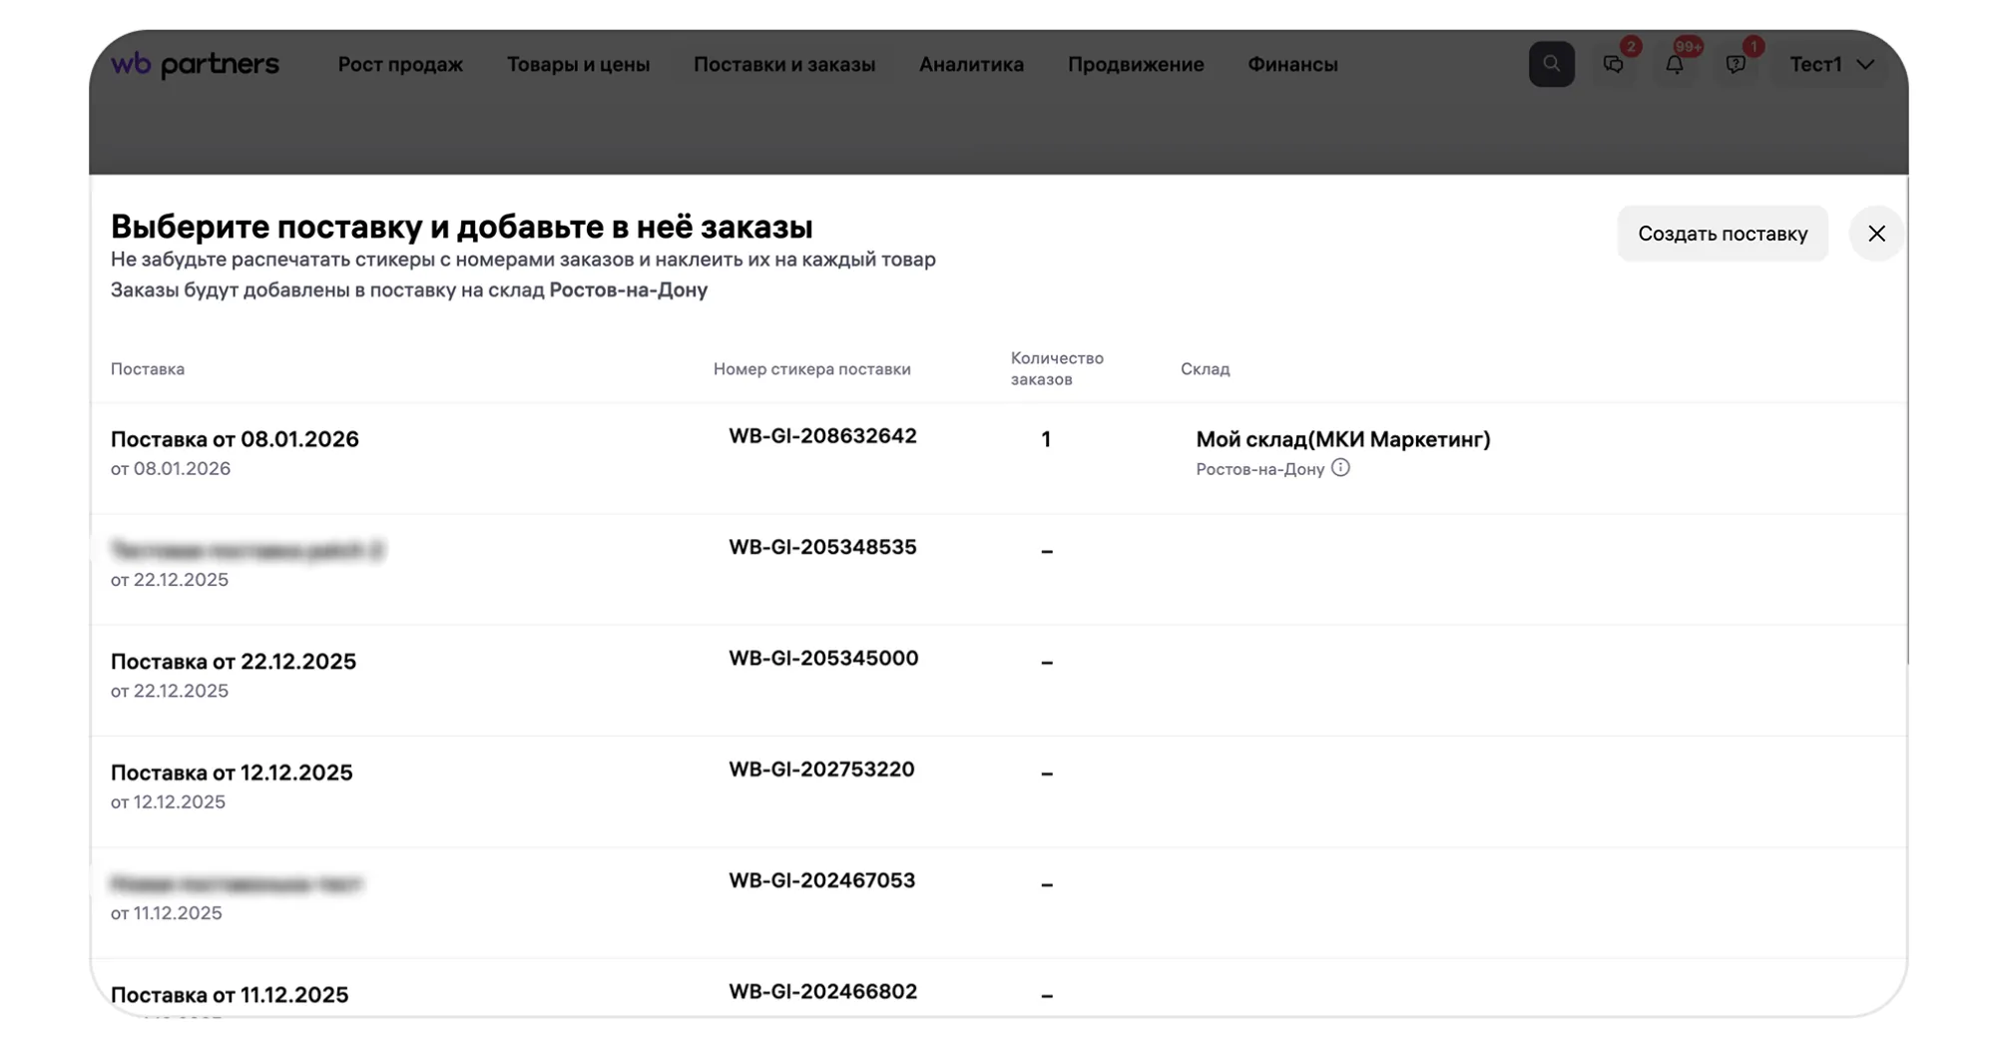The width and height of the screenshot is (1995, 1049).
Task: Select the supply Поставка от 08.01.2026
Action: 235,440
